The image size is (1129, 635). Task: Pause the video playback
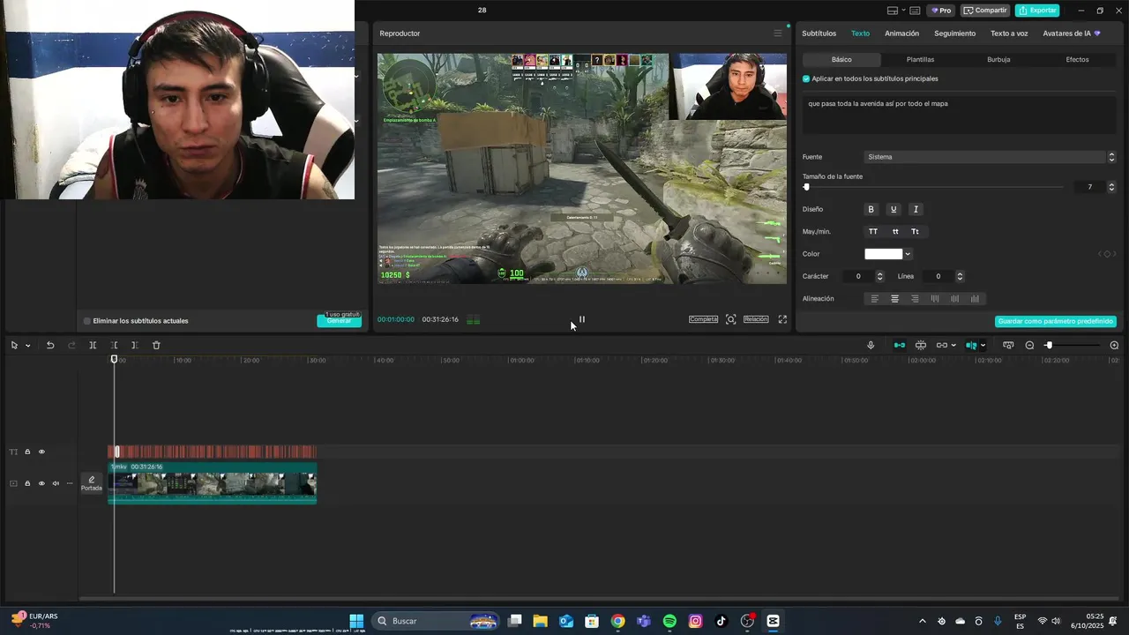(581, 319)
